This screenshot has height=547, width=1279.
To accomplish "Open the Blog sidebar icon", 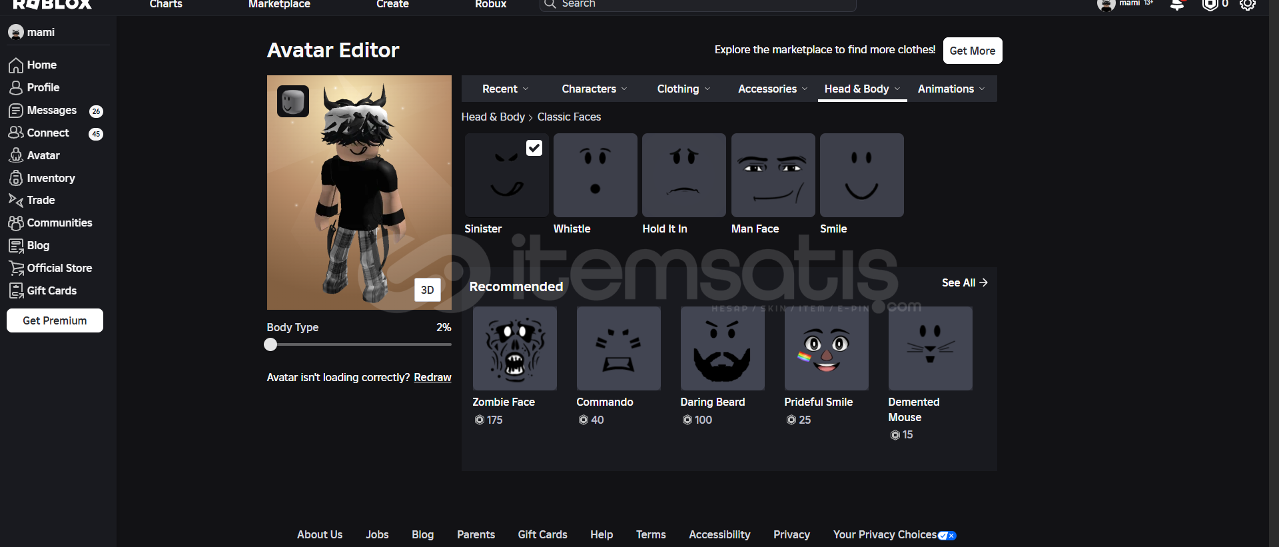I will coord(16,246).
